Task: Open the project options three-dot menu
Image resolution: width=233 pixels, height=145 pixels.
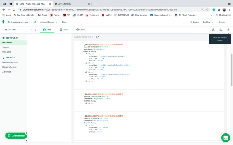Action: pos(35,30)
